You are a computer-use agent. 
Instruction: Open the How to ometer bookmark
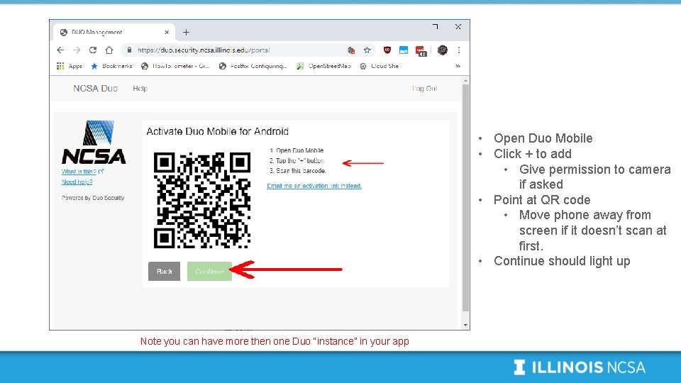click(175, 66)
